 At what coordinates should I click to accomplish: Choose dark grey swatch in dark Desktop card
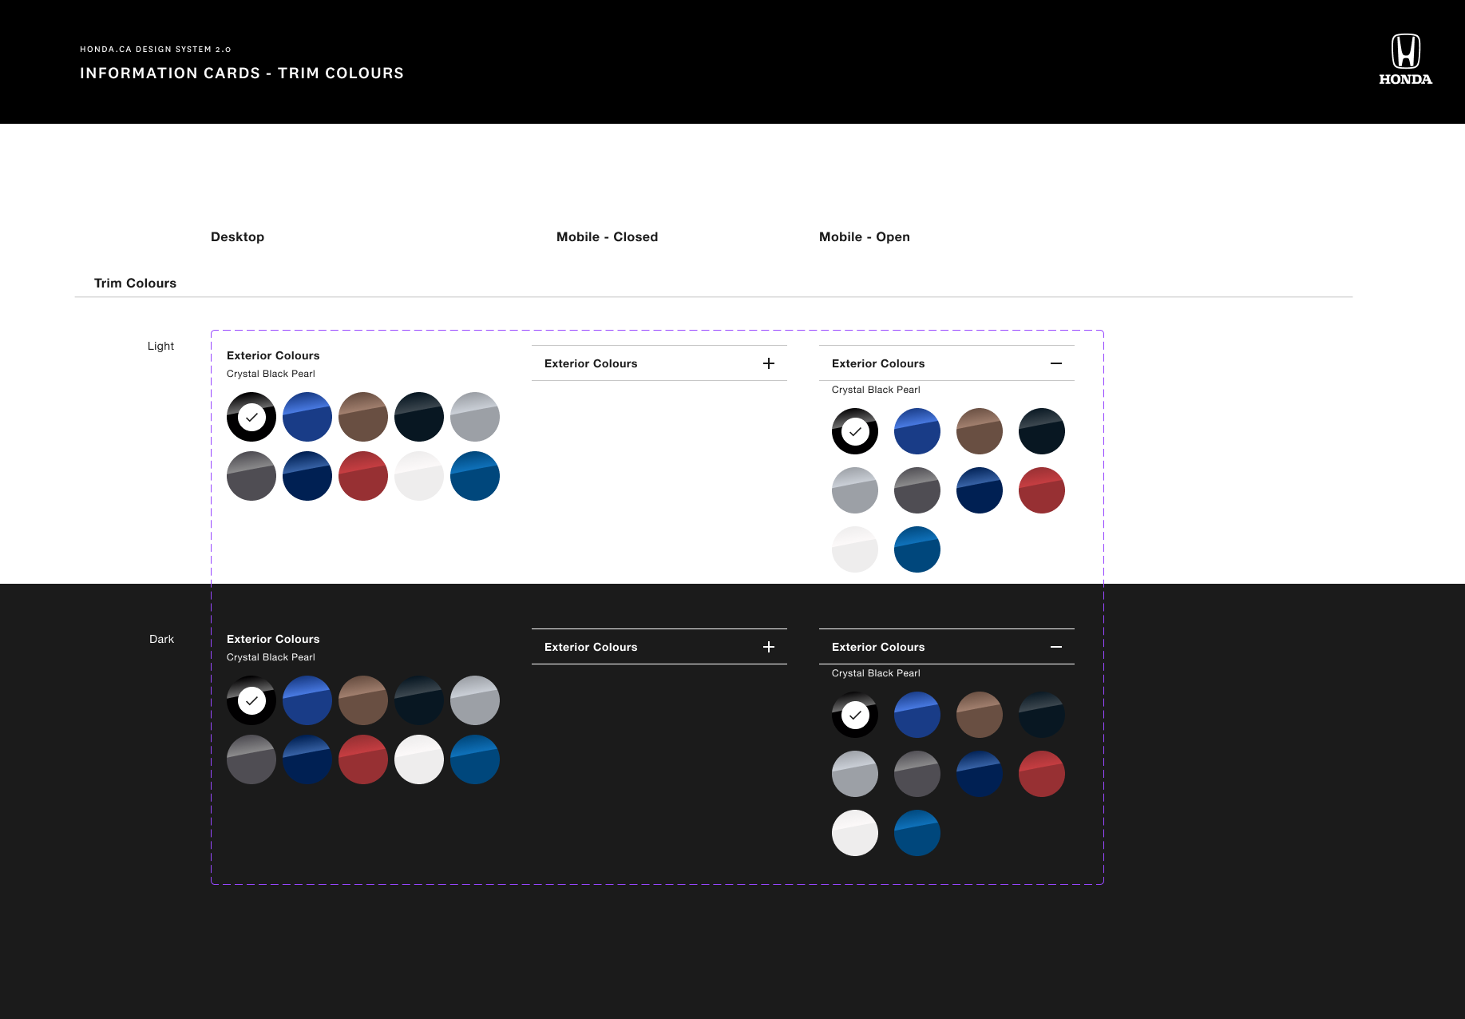pyautogui.click(x=251, y=759)
